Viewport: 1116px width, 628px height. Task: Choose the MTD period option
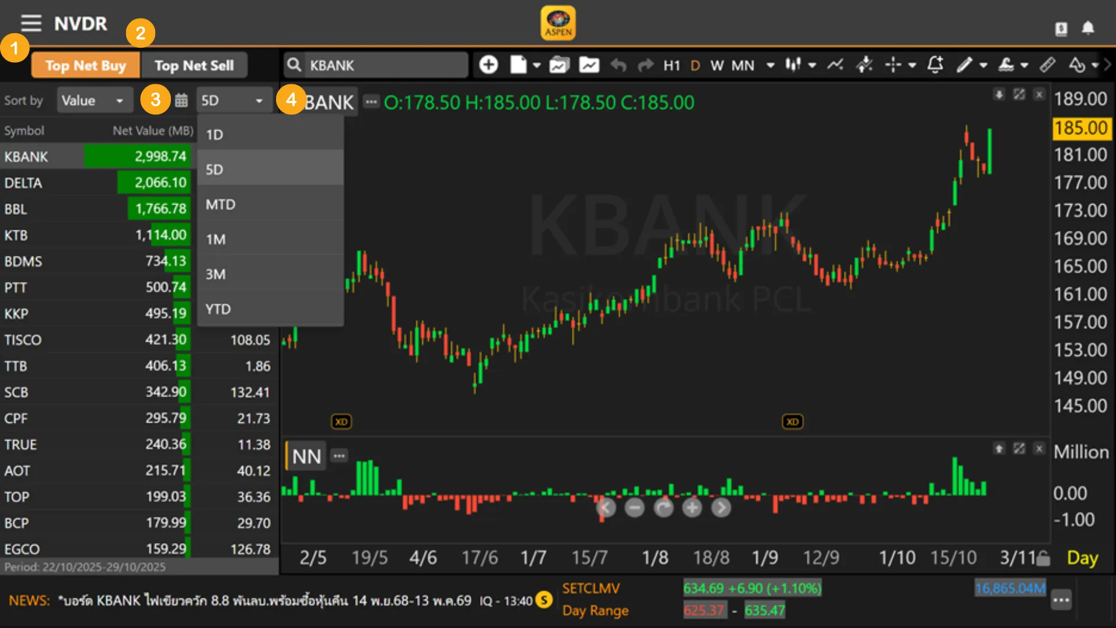pos(220,204)
